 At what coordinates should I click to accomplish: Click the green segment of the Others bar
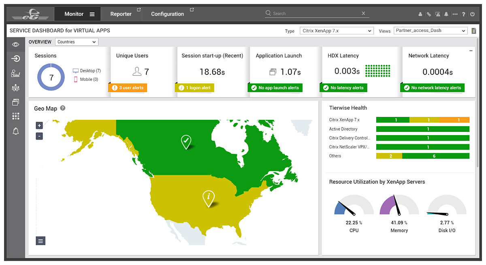tap(436, 156)
